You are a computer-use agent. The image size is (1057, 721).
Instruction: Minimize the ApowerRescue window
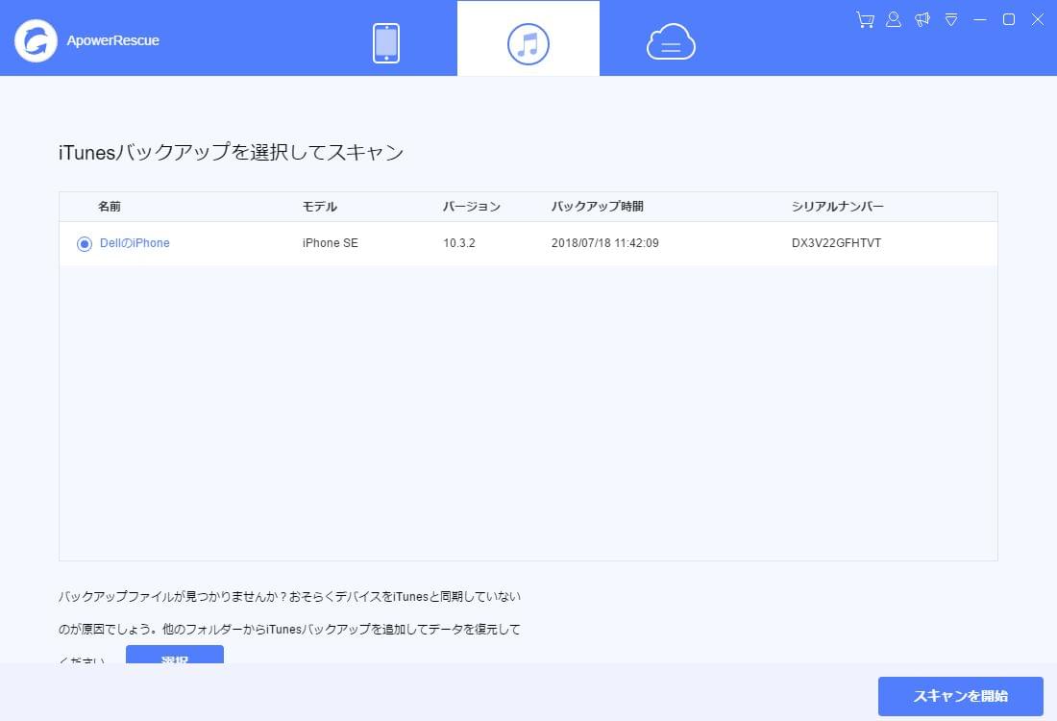980,19
